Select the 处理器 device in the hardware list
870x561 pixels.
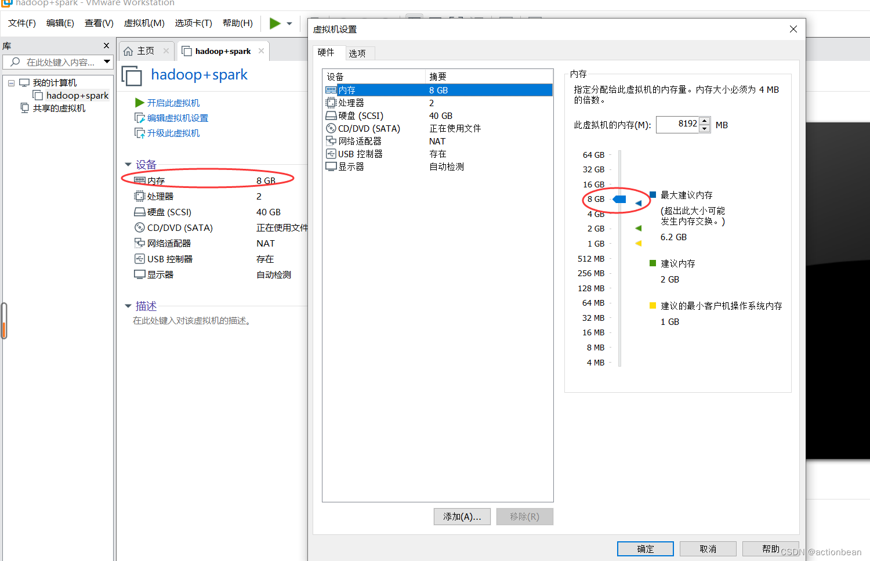click(350, 103)
